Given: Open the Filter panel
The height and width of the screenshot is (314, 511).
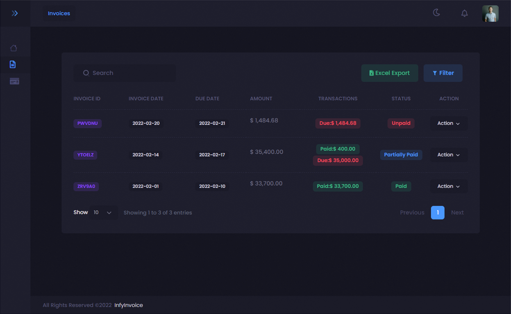Looking at the screenshot, I should coord(443,73).
